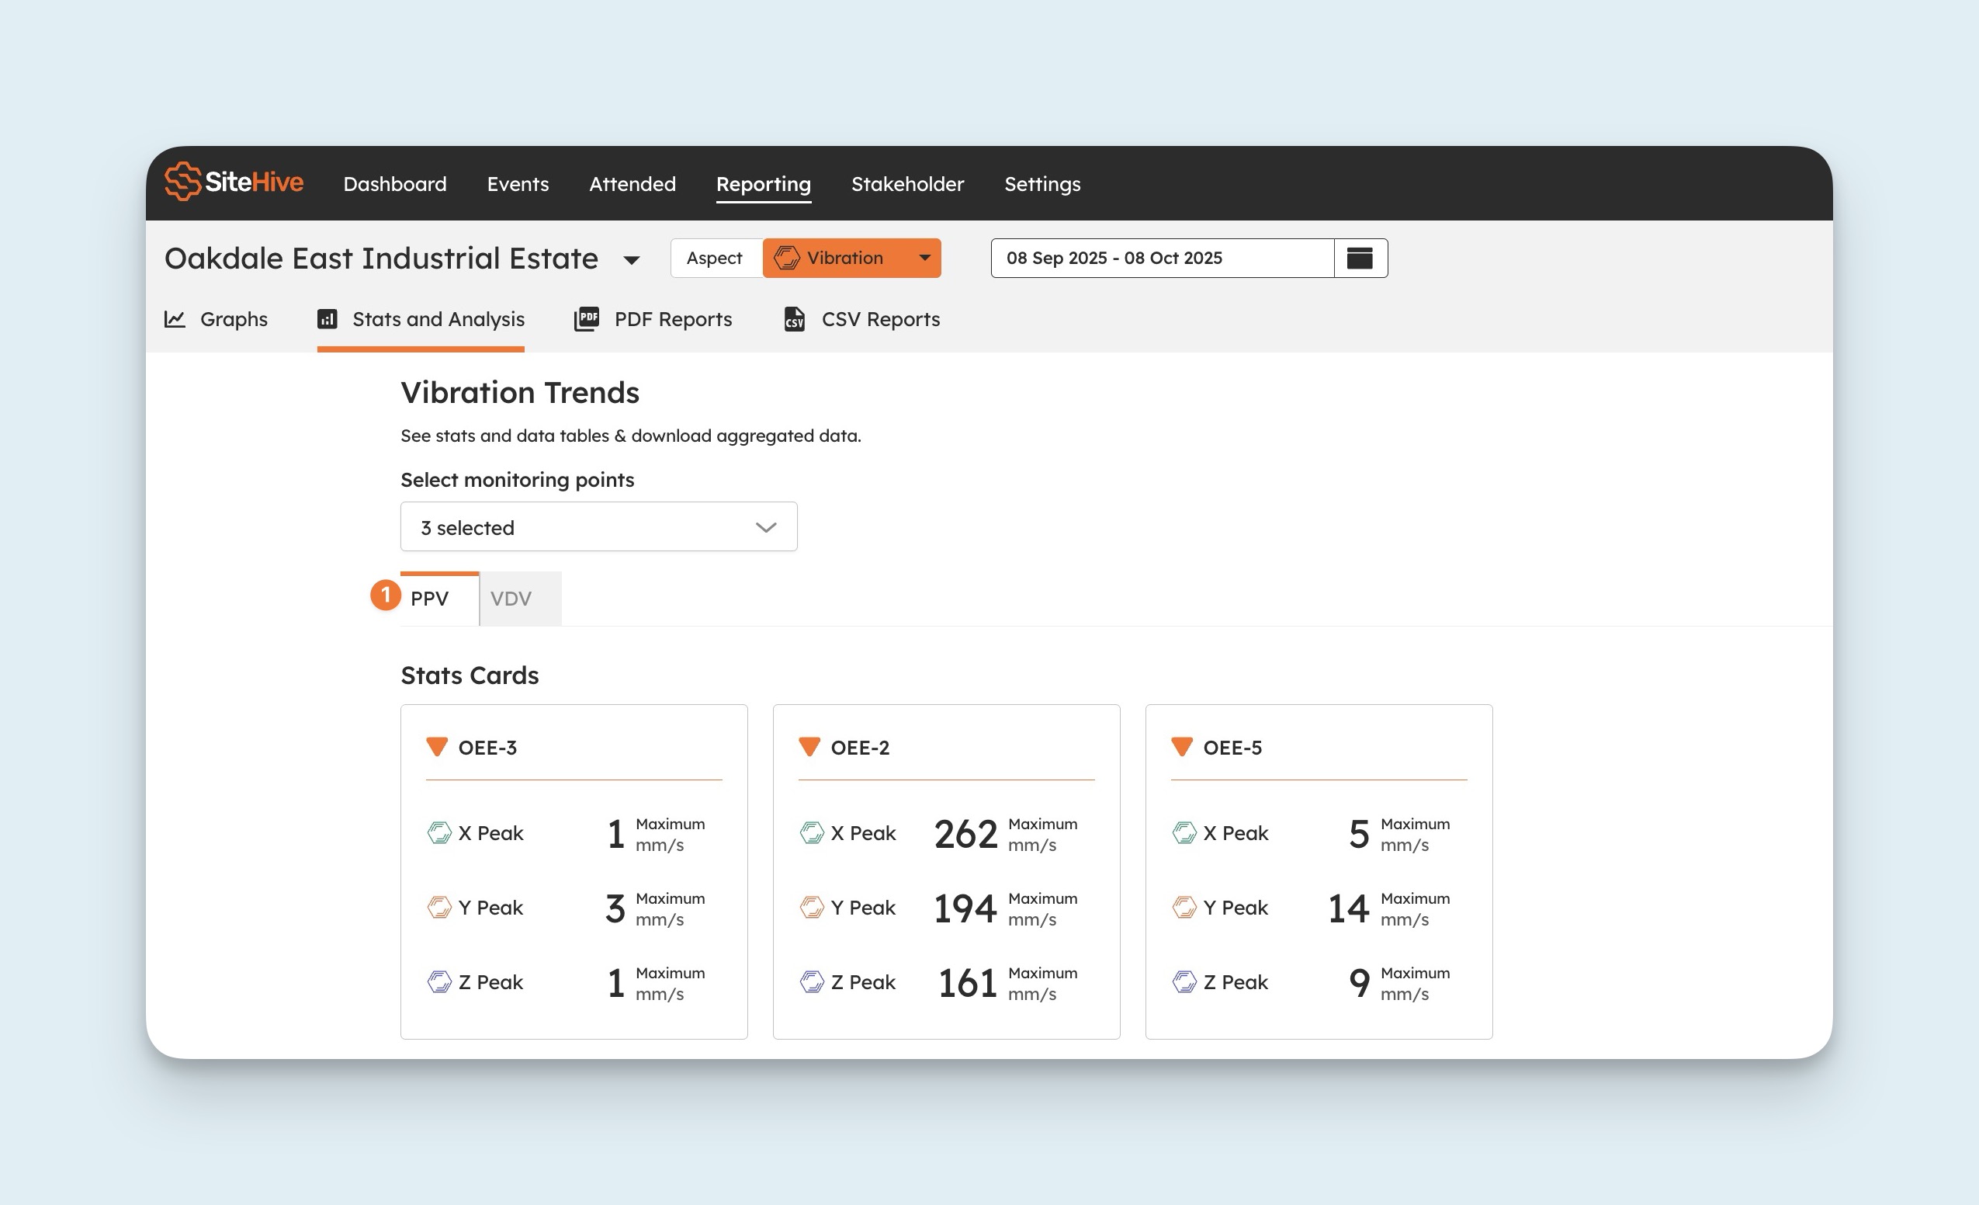This screenshot has height=1205, width=1979.
Task: Click the SiteHive logo icon
Action: coord(182,182)
